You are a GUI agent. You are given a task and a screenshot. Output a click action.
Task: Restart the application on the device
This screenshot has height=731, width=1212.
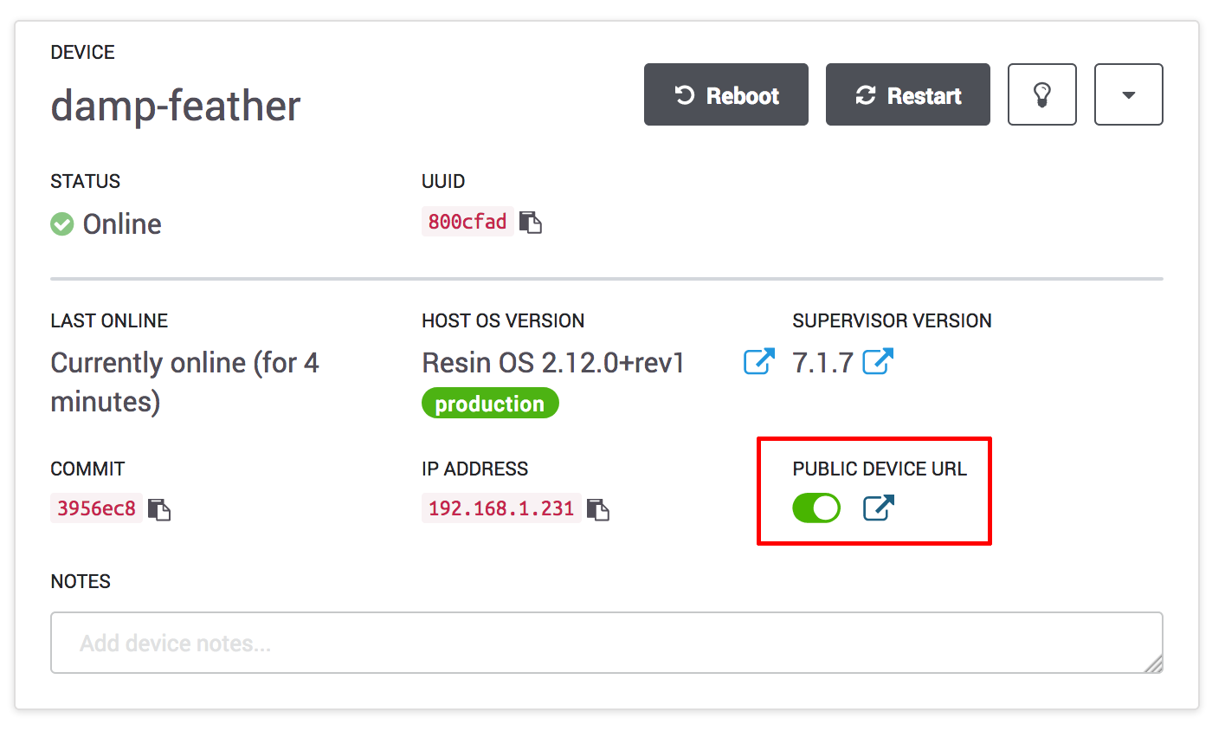click(907, 94)
